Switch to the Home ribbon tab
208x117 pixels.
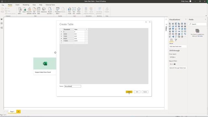coord(10,5)
